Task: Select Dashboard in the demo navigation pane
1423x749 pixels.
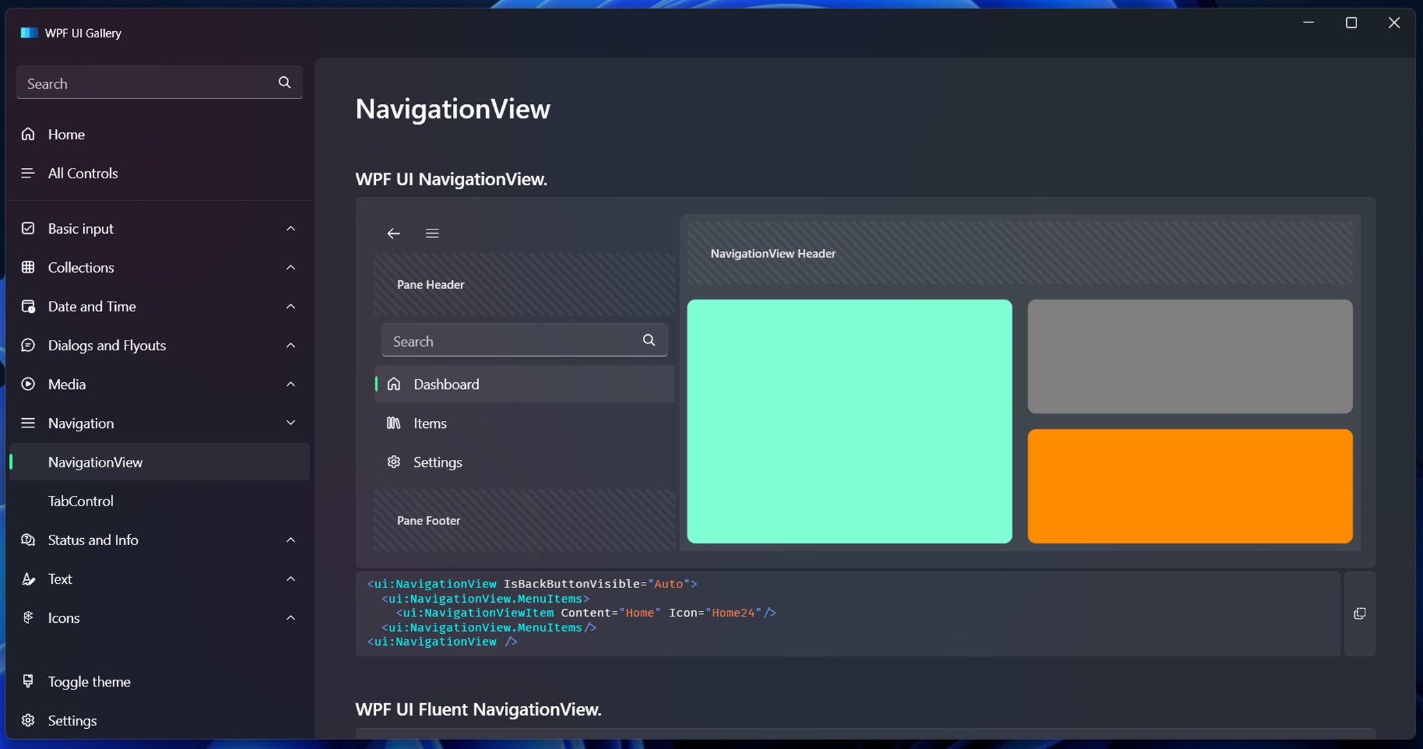Action: click(x=446, y=384)
